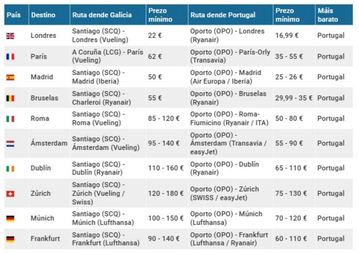359x254 pixels.
Task: Click the Londres destination cell
Action: click(43, 35)
